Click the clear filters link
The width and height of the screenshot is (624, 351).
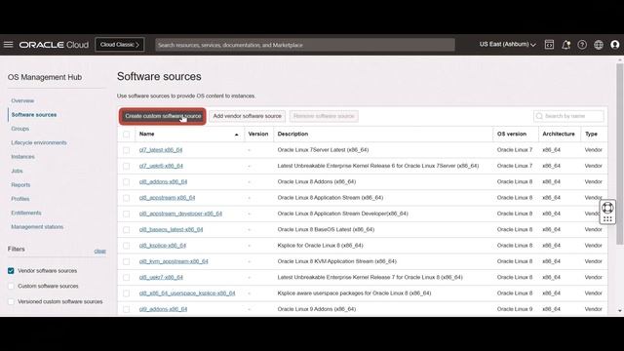tap(99, 252)
